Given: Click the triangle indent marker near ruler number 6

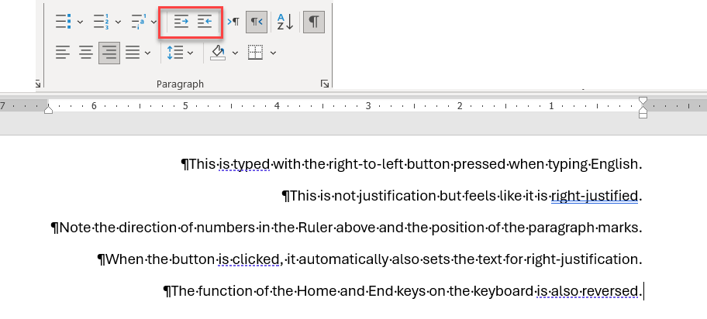Looking at the screenshot, I should pyautogui.click(x=48, y=109).
